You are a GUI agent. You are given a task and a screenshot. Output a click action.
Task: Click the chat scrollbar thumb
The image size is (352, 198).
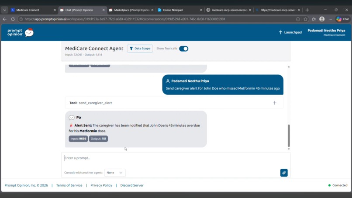289,135
